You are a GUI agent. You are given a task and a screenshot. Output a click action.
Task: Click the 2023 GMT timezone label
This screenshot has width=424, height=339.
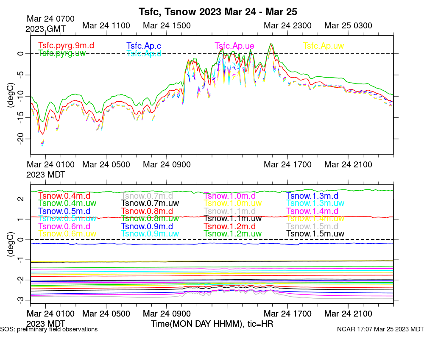[45, 29]
